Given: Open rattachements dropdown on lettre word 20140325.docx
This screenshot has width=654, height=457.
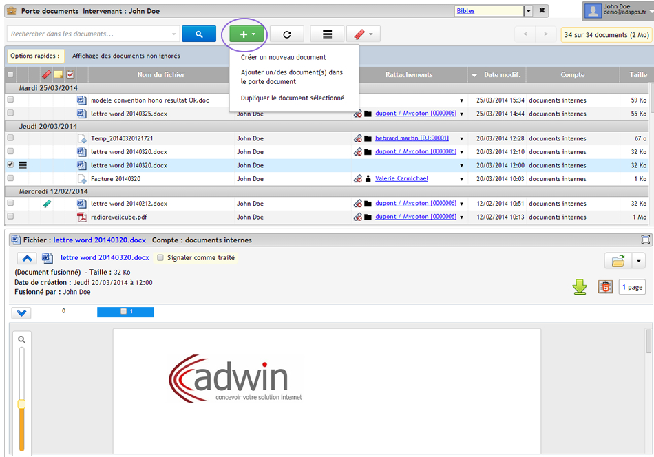Looking at the screenshot, I should click(x=462, y=114).
